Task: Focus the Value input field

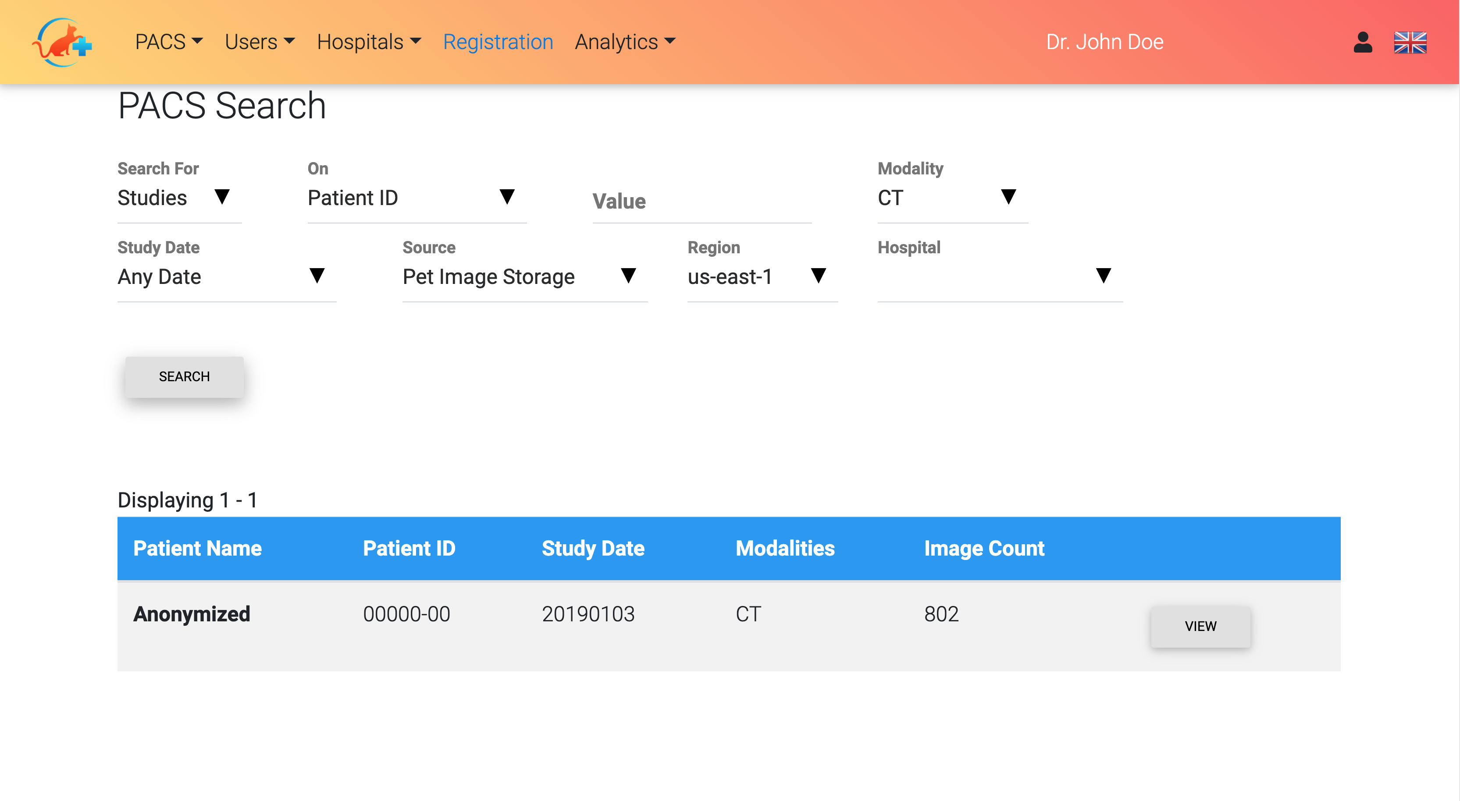Action: click(x=702, y=202)
